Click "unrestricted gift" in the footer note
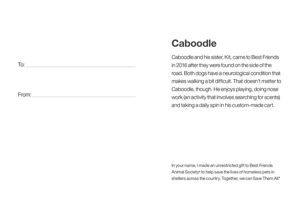Viewport: 307px width, 198px height. click(x=226, y=166)
